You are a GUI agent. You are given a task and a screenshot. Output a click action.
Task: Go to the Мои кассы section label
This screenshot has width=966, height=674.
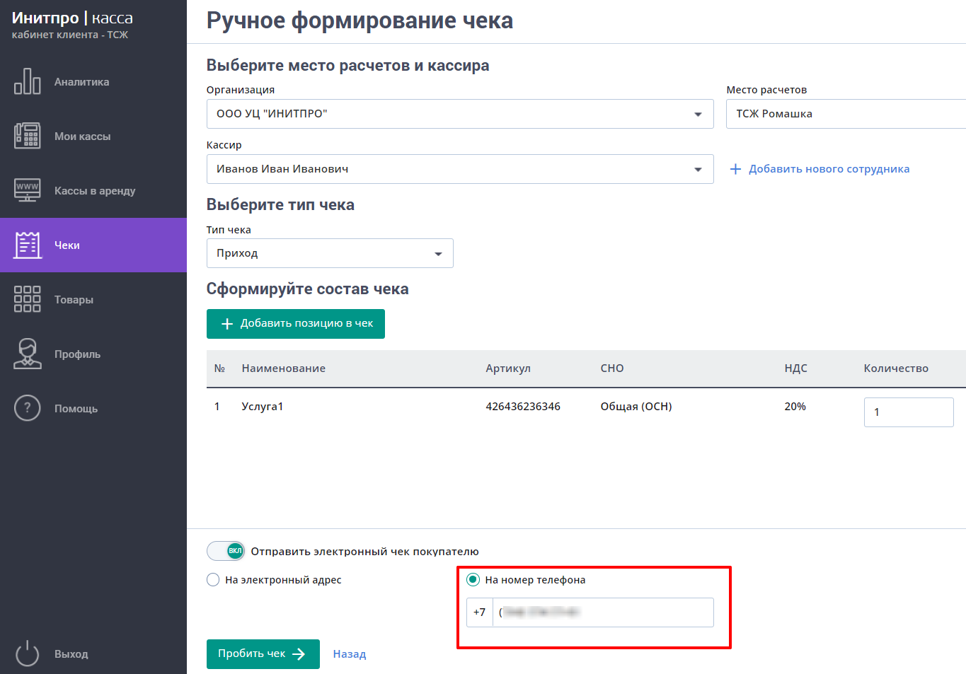click(x=83, y=136)
